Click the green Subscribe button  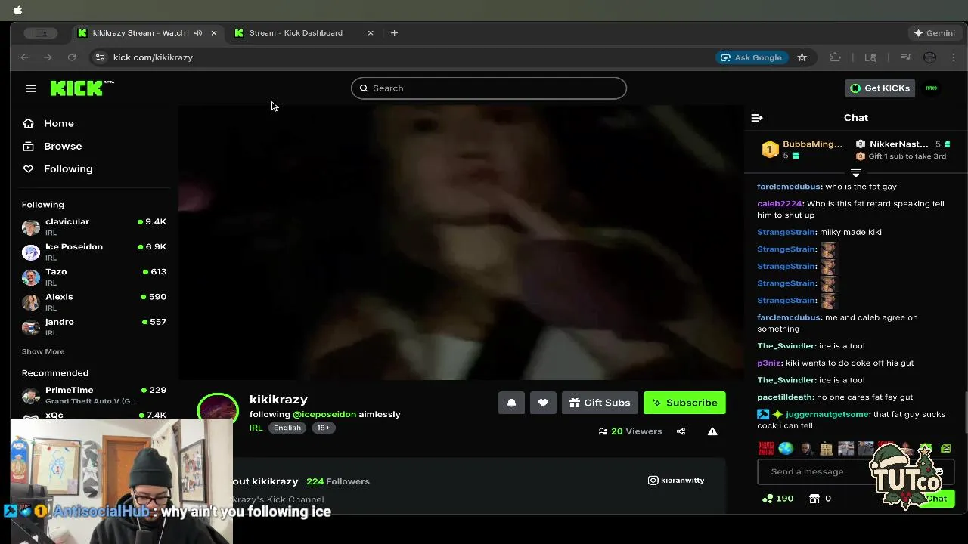coord(684,403)
